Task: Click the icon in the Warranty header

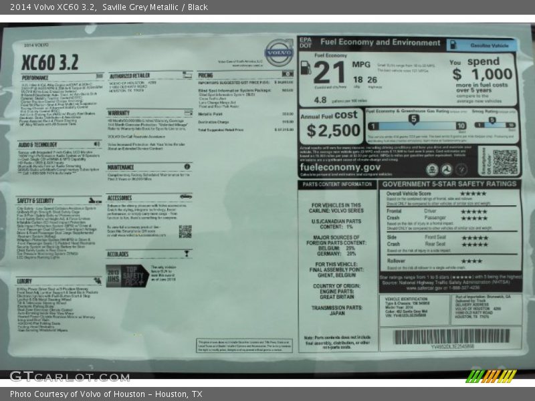Action: click(188, 112)
